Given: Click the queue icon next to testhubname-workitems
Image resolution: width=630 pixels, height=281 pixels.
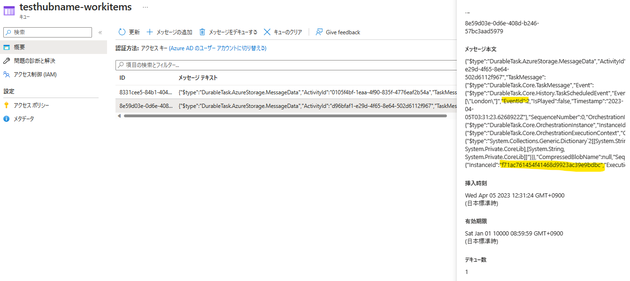Looking at the screenshot, I should click(8, 10).
